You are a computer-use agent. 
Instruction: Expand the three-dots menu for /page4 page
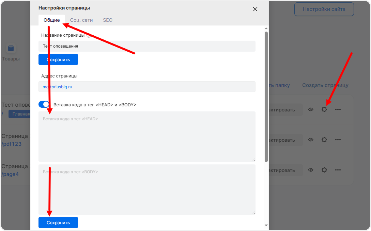coord(338,170)
